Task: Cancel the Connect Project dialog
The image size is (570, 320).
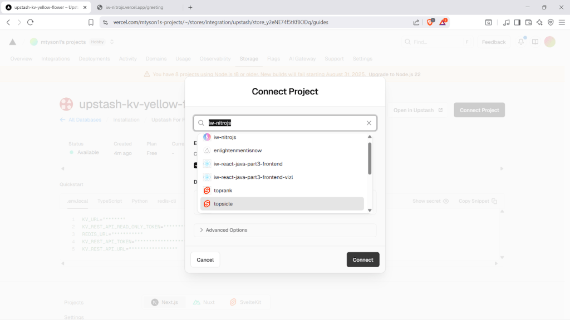Action: coord(205,259)
